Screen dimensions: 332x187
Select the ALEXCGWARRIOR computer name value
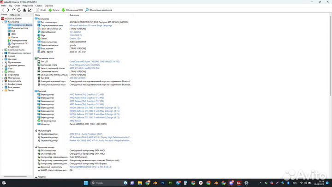click(78, 42)
